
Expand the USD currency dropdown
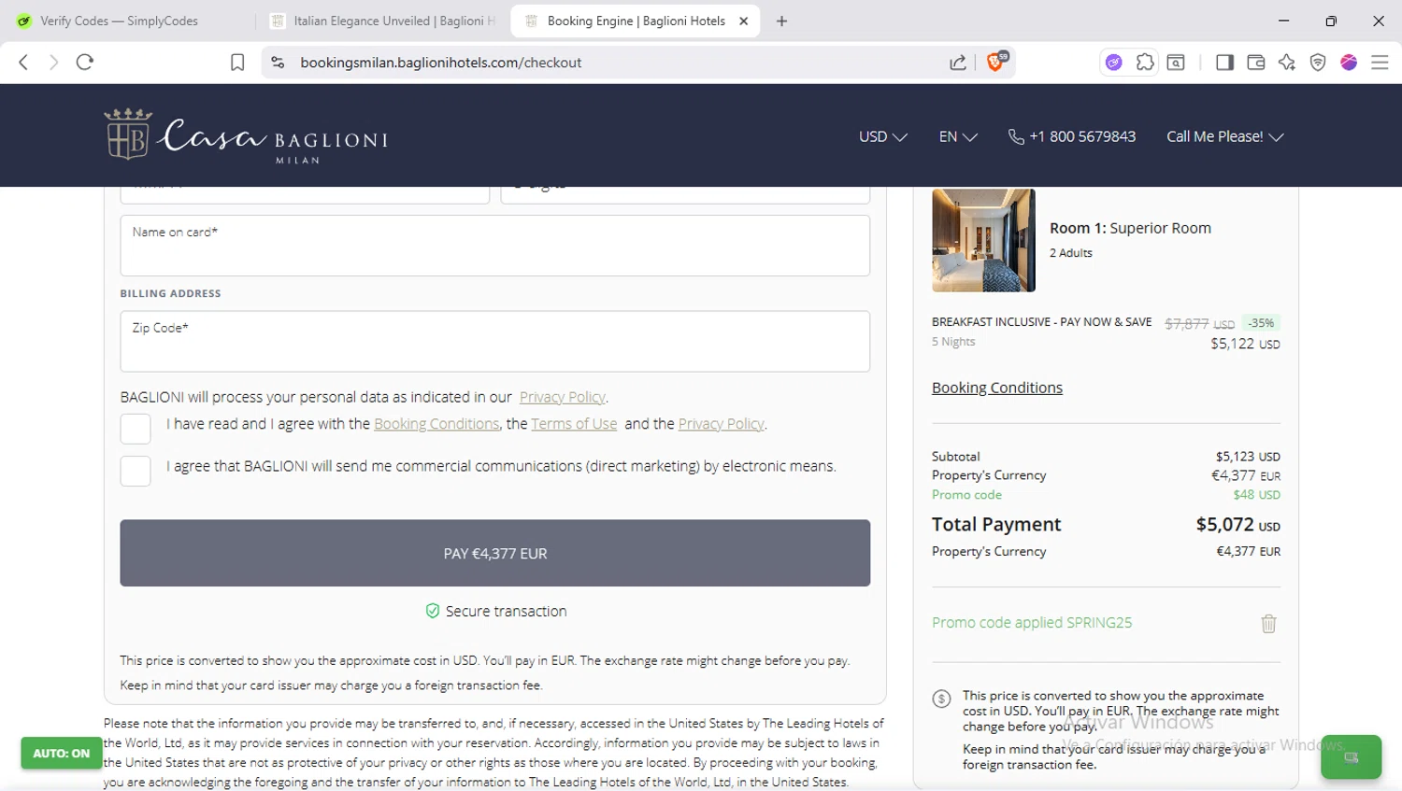883,136
